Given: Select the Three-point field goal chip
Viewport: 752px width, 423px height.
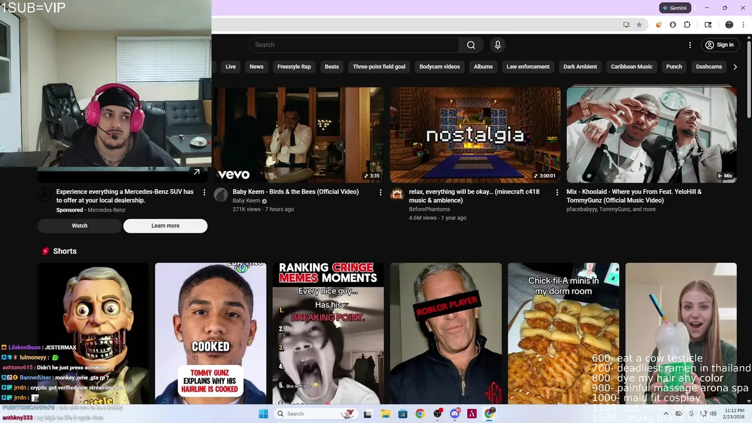Looking at the screenshot, I should (379, 66).
